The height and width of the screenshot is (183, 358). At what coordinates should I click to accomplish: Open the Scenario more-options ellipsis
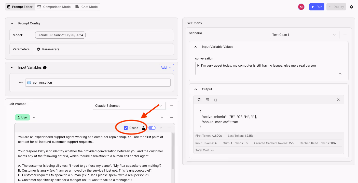tap(345, 35)
